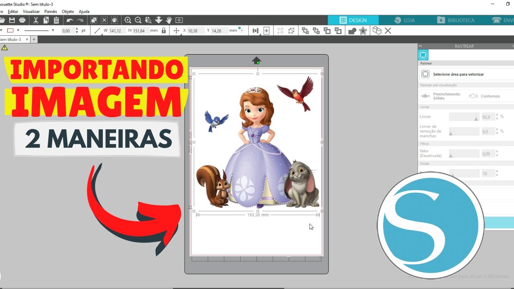Click the Duplicate cubes icon
514x289 pixels.
(x=377, y=31)
